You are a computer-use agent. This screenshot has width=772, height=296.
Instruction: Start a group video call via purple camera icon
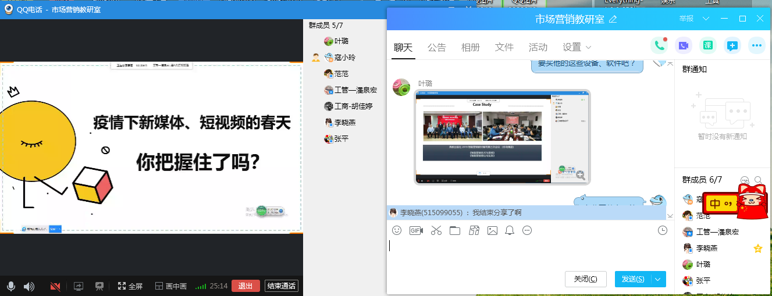684,45
